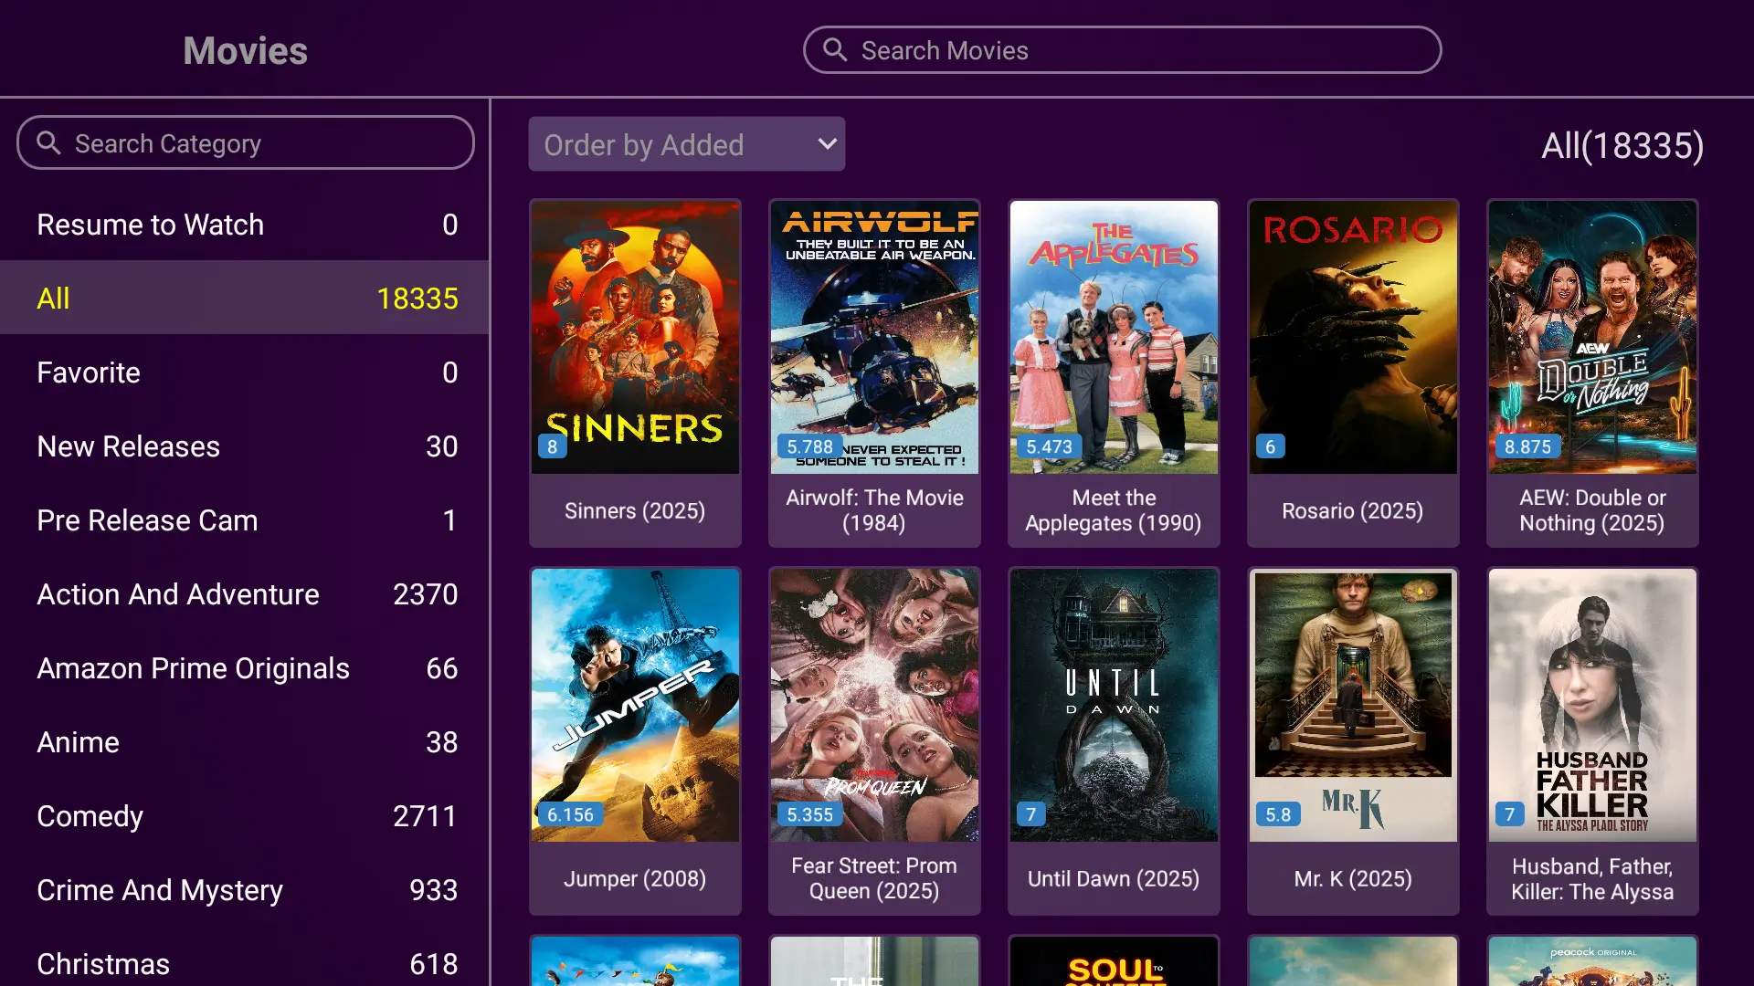The width and height of the screenshot is (1754, 986).
Task: Open the Order by Added dropdown
Action: coord(687,144)
